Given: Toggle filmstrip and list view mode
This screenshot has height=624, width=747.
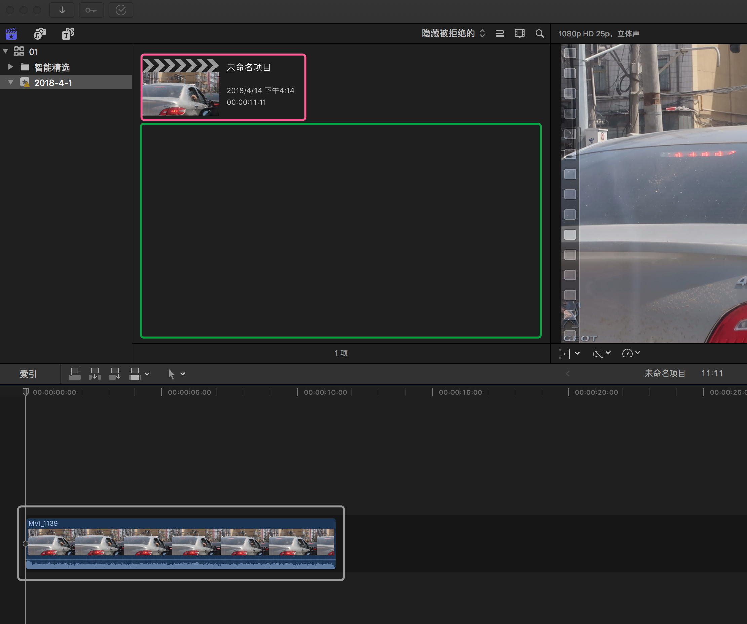Looking at the screenshot, I should 500,34.
